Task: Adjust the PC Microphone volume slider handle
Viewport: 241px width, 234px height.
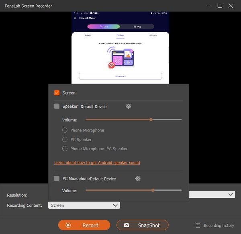Action: [153, 190]
